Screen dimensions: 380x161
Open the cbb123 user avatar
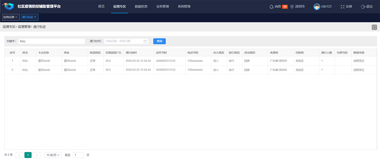click(317, 7)
